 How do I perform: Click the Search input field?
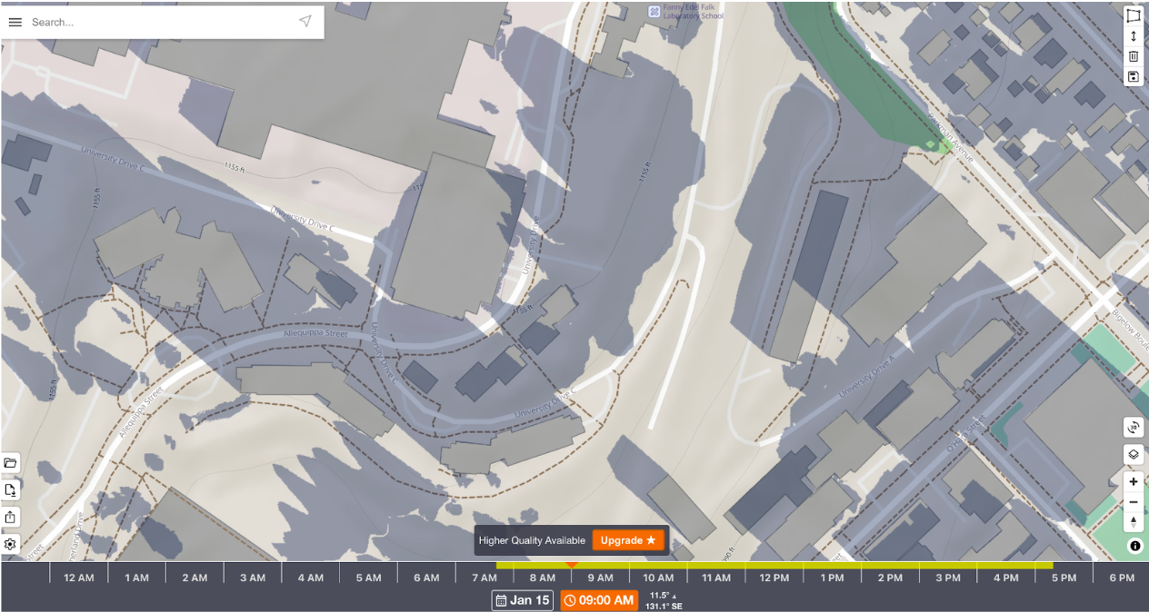point(159,22)
